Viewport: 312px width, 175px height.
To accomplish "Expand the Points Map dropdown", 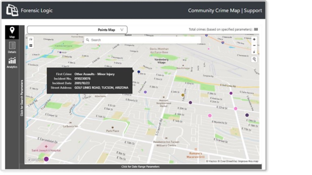I will tap(77, 30).
